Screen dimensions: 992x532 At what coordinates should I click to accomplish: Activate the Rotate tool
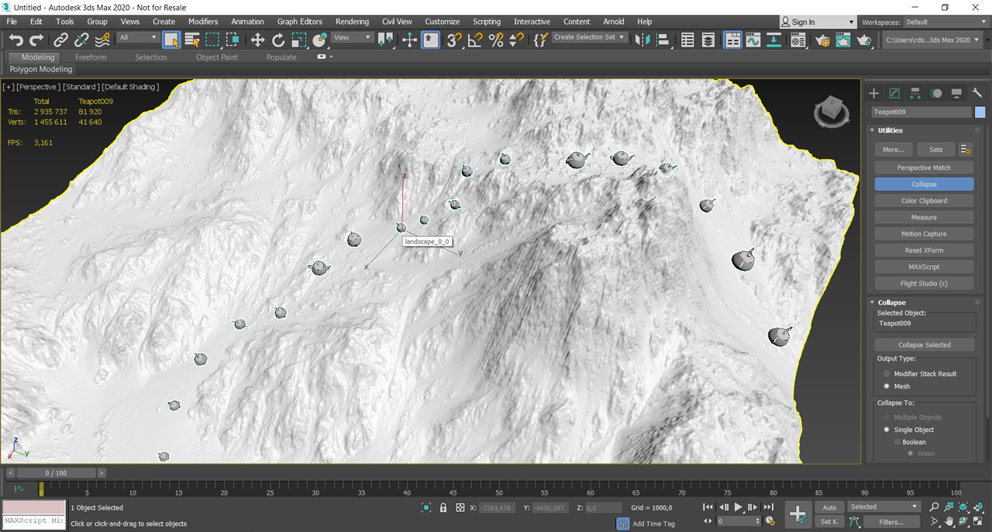(278, 40)
